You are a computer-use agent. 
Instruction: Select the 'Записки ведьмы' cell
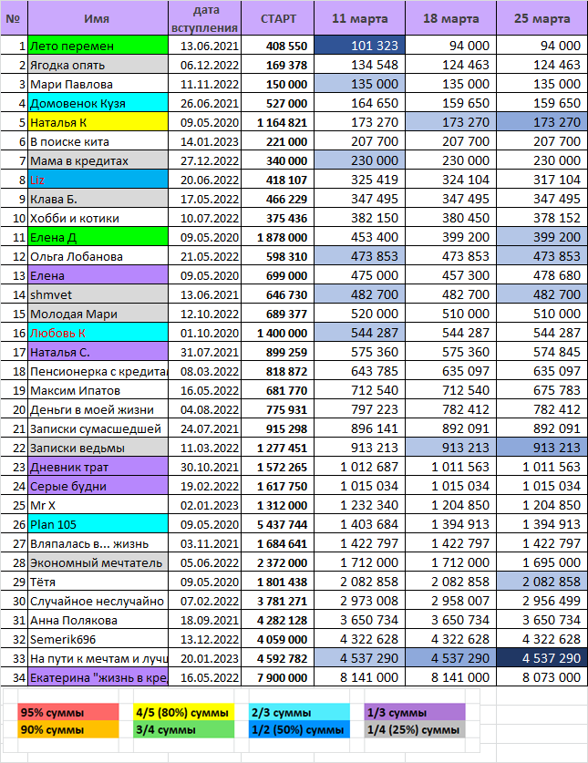pos(98,448)
